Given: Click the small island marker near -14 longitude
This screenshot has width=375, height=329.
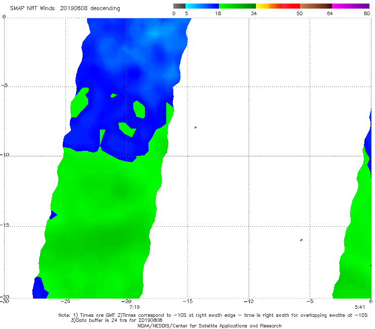Looking at the screenshot, I should coord(196,128).
